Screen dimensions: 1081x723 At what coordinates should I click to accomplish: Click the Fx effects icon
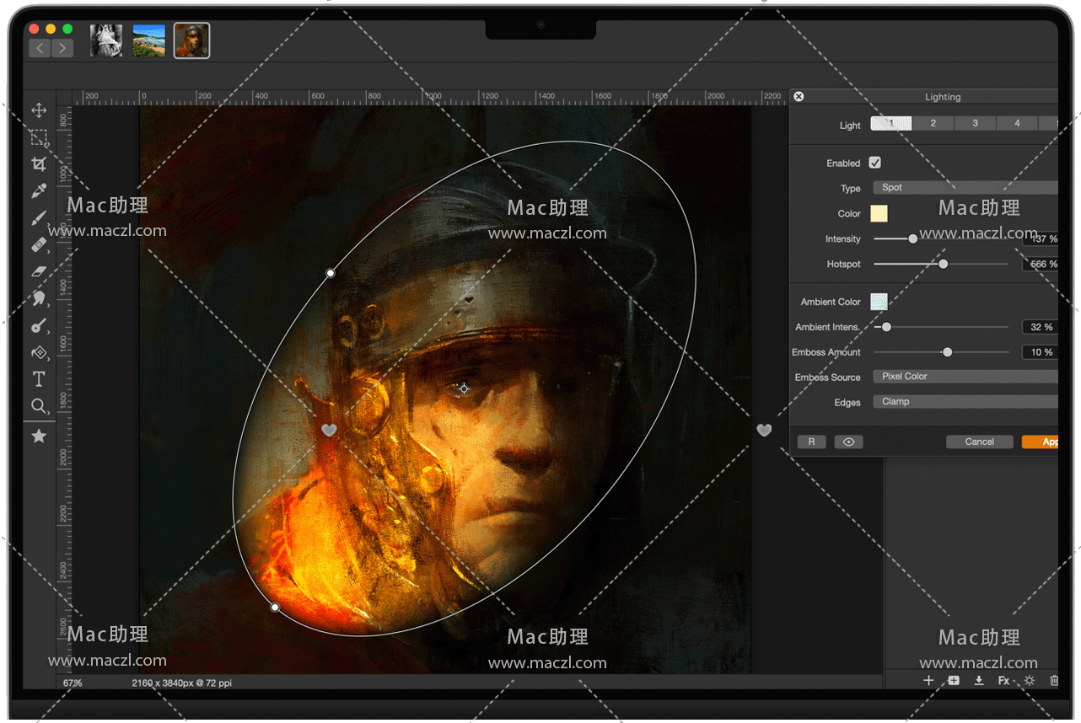pyautogui.click(x=1003, y=680)
